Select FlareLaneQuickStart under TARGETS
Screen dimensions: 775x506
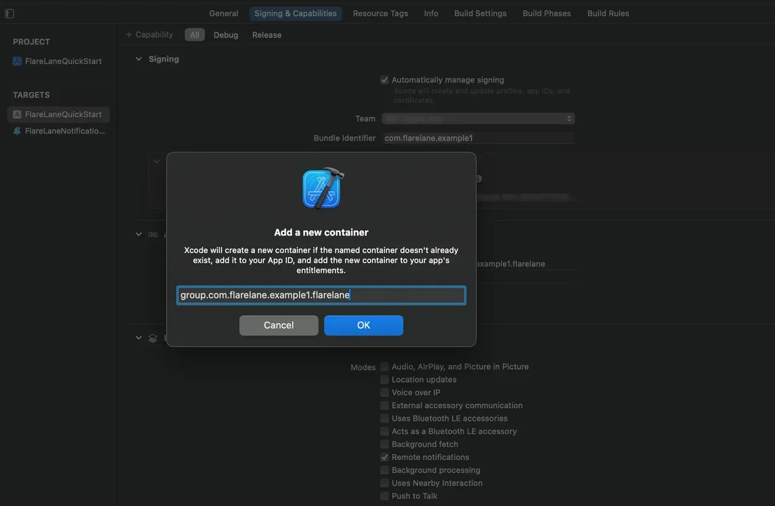59,114
